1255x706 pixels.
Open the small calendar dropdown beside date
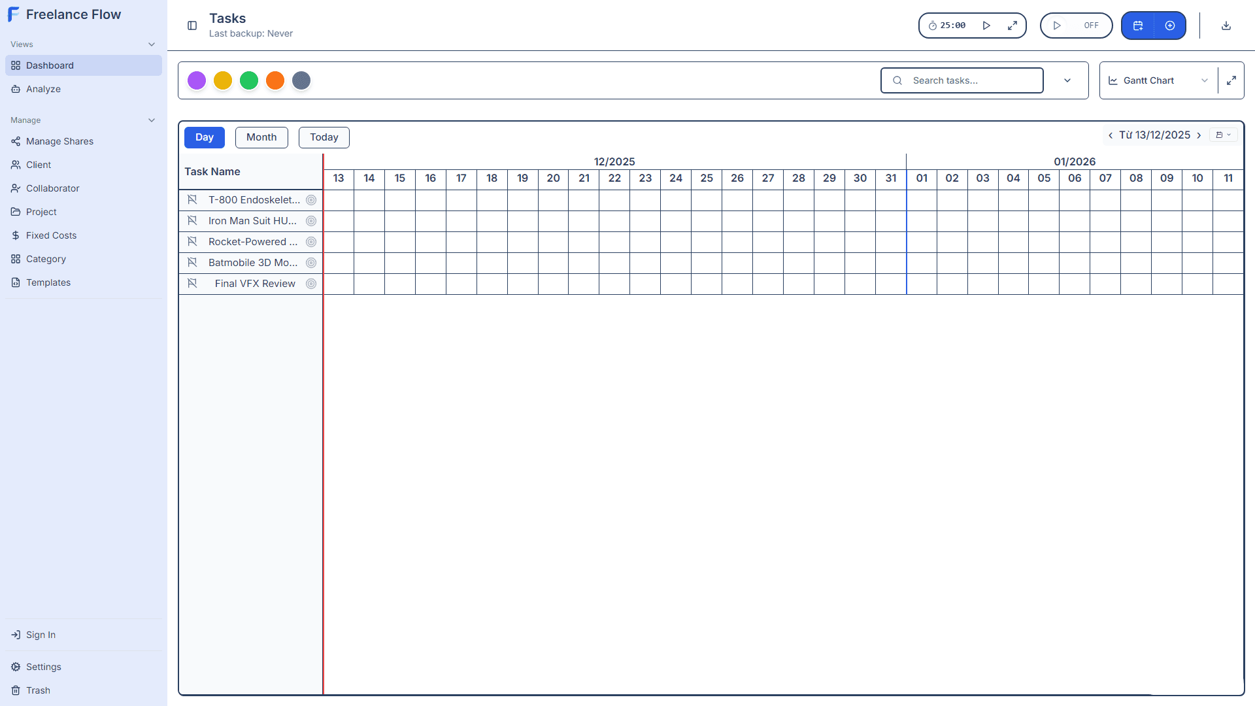1223,135
